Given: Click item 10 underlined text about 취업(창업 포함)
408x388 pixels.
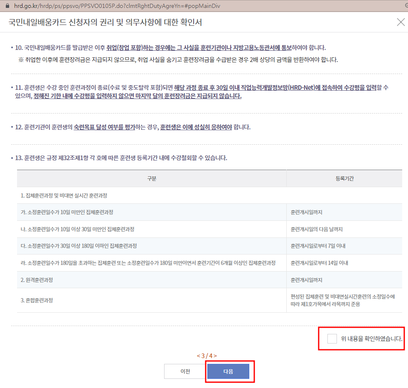Looking at the screenshot, I should point(199,48).
